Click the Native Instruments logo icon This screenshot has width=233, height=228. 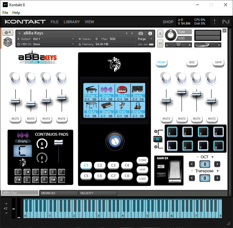[x=226, y=22]
